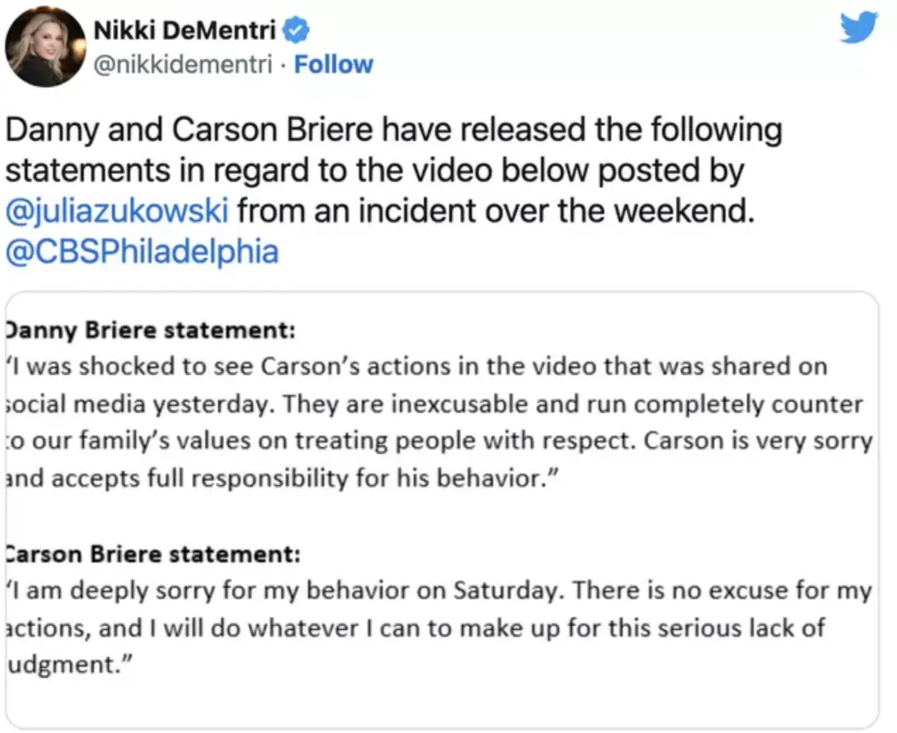Click the verified badge beside the display name
Image resolution: width=897 pixels, height=733 pixels.
pos(296,30)
